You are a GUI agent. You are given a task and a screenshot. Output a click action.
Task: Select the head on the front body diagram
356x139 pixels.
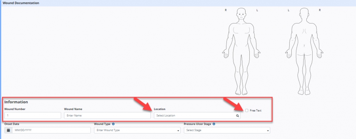pyautogui.click(x=241, y=15)
